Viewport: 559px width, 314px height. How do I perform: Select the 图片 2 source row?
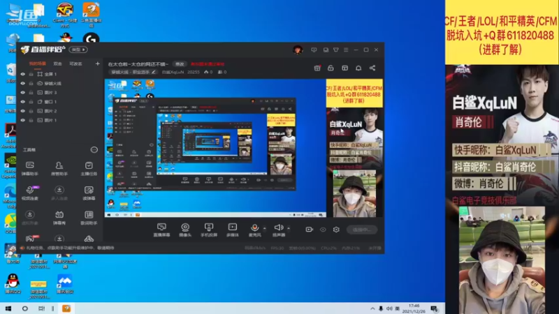60,111
